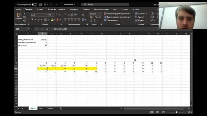Click the Increase Decimal icon
The width and height of the screenshot is (207, 116).
tap(91, 21)
